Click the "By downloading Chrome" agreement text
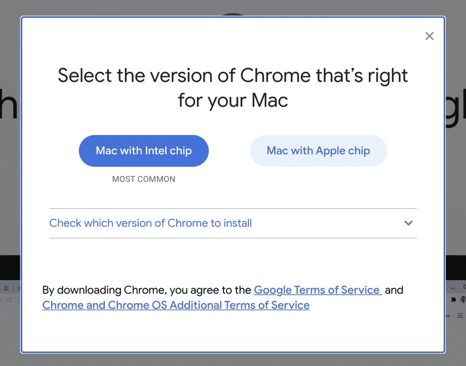The height and width of the screenshot is (366, 466). point(147,290)
